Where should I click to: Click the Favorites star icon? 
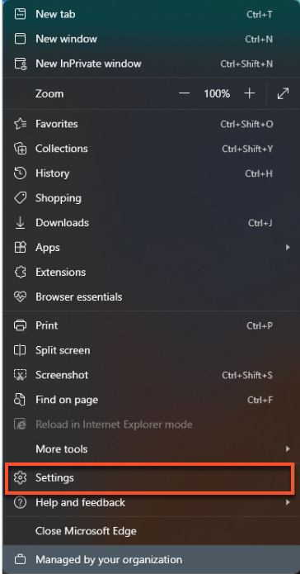(20, 124)
